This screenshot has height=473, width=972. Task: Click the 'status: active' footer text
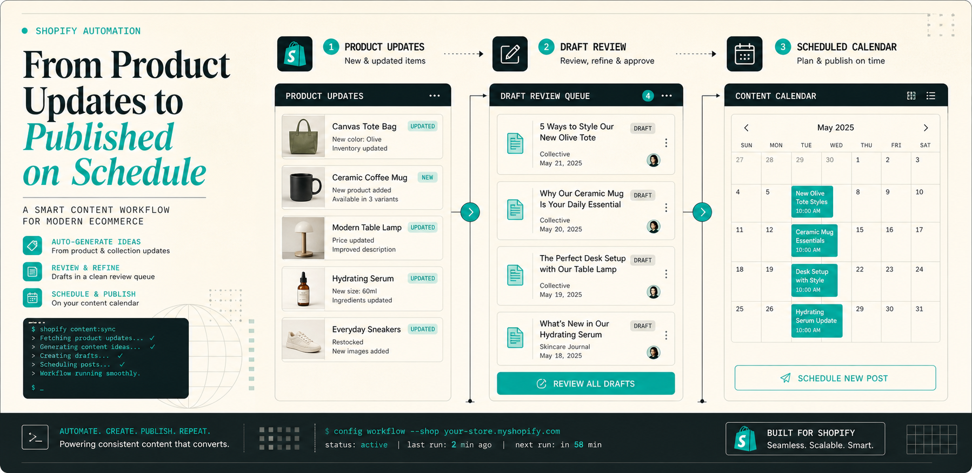pos(356,445)
